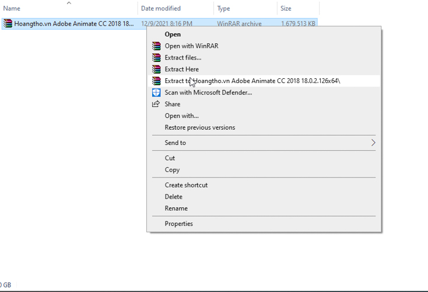
Task: Sort files by Type column header
Action: coord(223,9)
